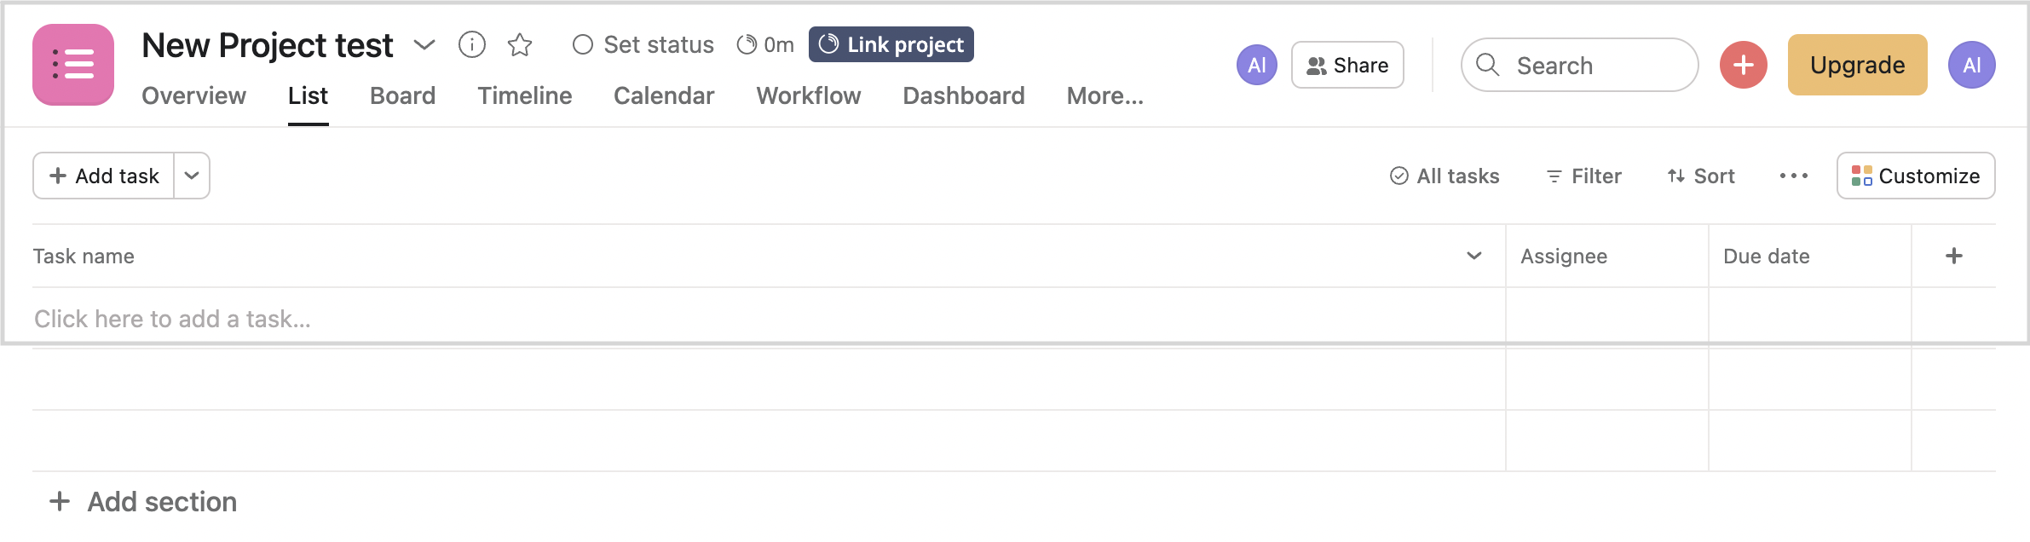Switch to the Board tab
The width and height of the screenshot is (2030, 542).
403,95
